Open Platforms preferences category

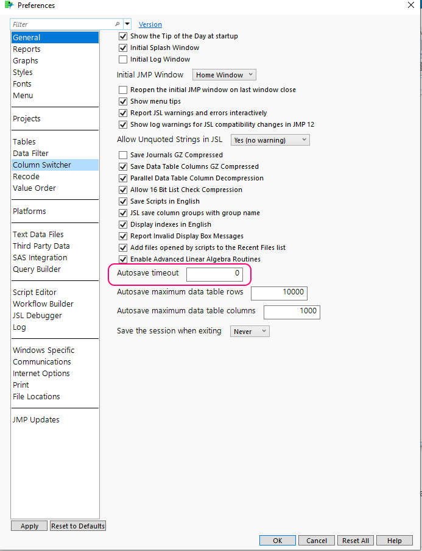55,212
